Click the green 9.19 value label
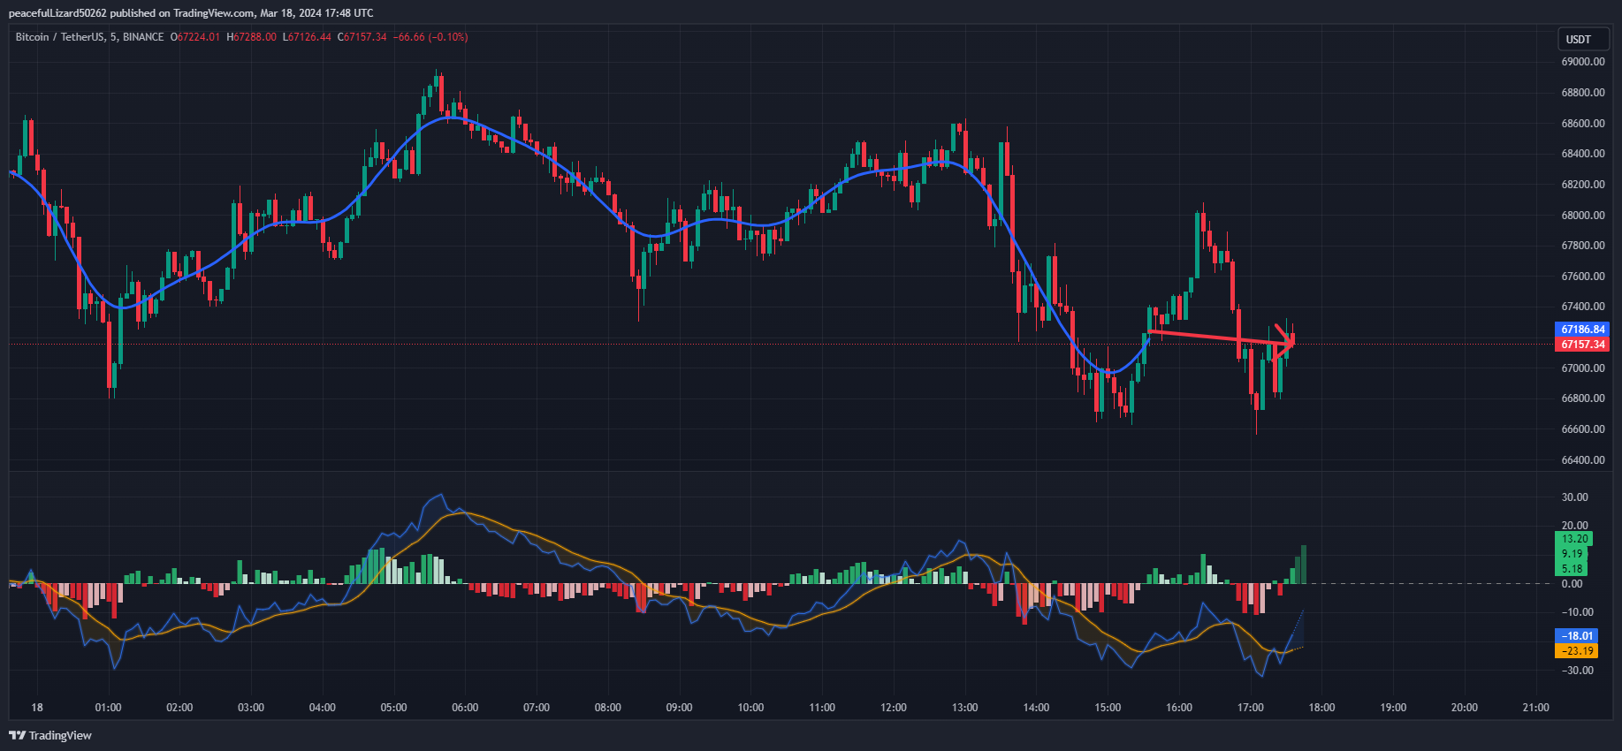The width and height of the screenshot is (1622, 751). (1572, 554)
